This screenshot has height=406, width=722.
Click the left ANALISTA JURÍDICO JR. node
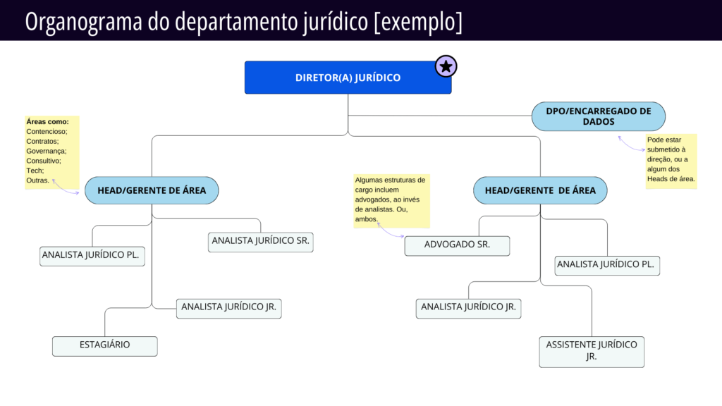click(x=228, y=308)
